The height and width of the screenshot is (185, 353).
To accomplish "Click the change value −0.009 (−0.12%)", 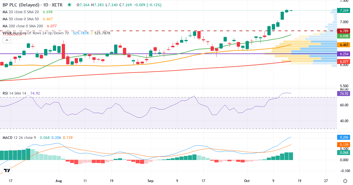I will coord(147,5).
